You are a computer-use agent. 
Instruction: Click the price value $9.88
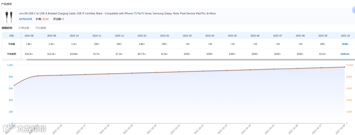pos(45,19)
